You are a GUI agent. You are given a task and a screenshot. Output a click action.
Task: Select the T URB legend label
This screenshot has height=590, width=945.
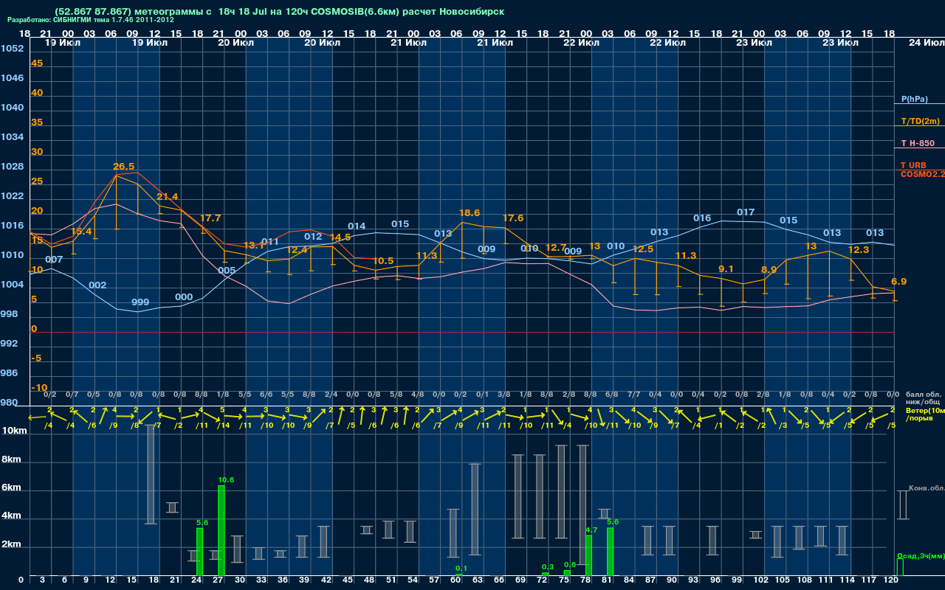click(x=913, y=165)
